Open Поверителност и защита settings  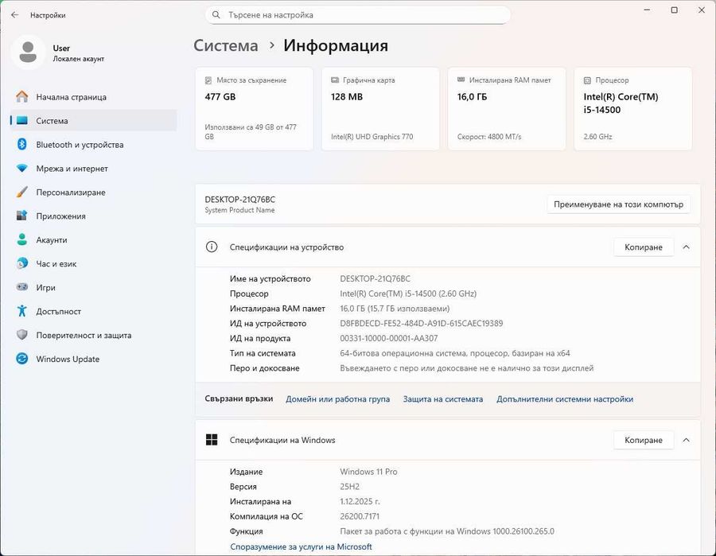coord(84,336)
